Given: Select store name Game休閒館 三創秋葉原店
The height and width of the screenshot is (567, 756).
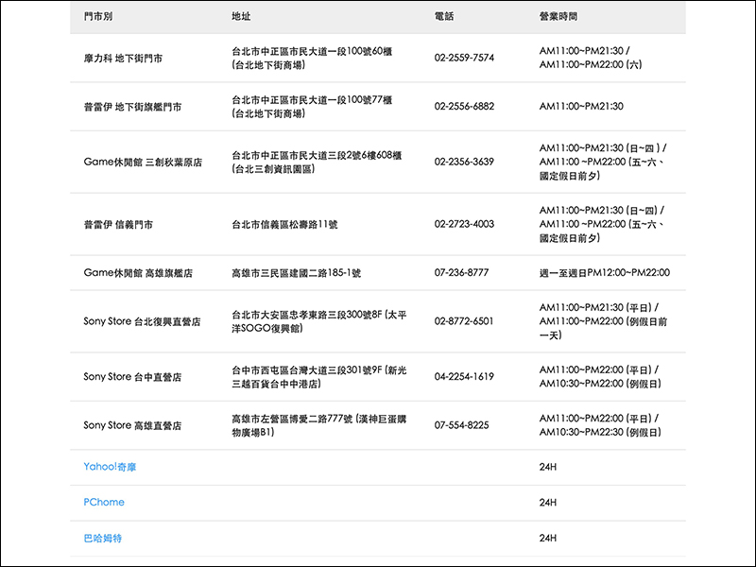Looking at the screenshot, I should 143,162.
